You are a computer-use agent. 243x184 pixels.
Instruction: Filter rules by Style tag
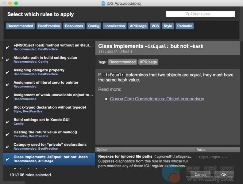click(168, 26)
